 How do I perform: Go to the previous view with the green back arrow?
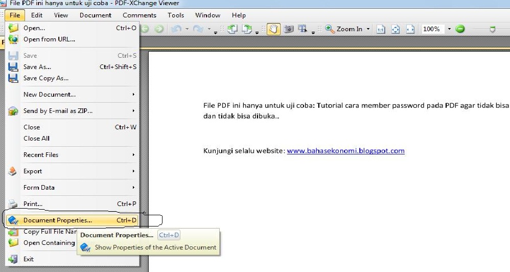click(145, 29)
